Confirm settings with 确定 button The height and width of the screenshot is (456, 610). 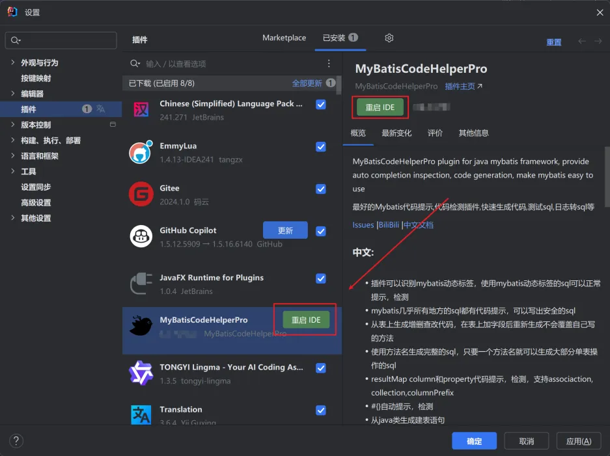(474, 441)
